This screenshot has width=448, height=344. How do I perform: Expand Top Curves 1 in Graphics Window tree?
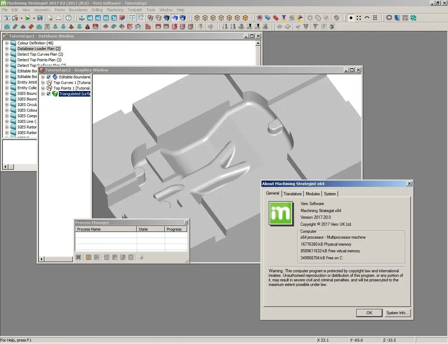pyautogui.click(x=43, y=83)
